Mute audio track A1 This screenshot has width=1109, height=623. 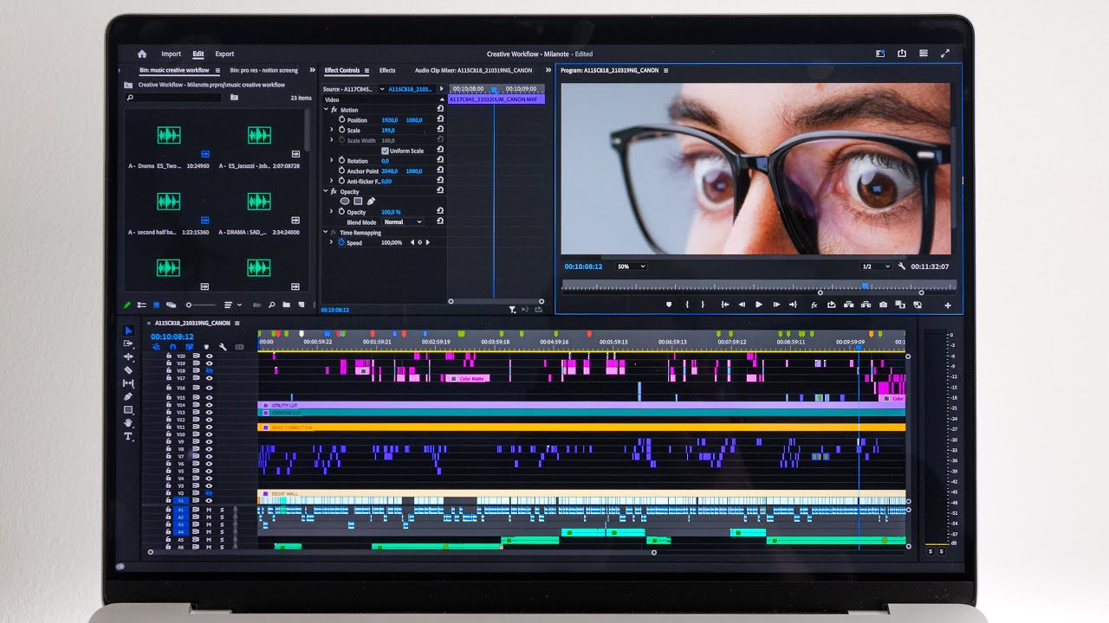[x=208, y=510]
